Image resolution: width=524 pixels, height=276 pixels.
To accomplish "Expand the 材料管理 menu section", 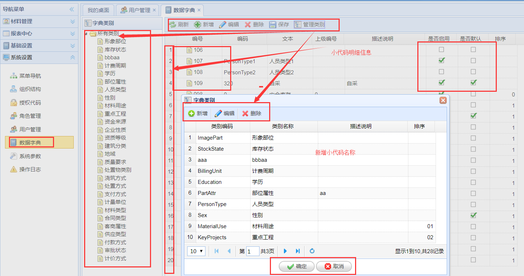I will point(73,21).
